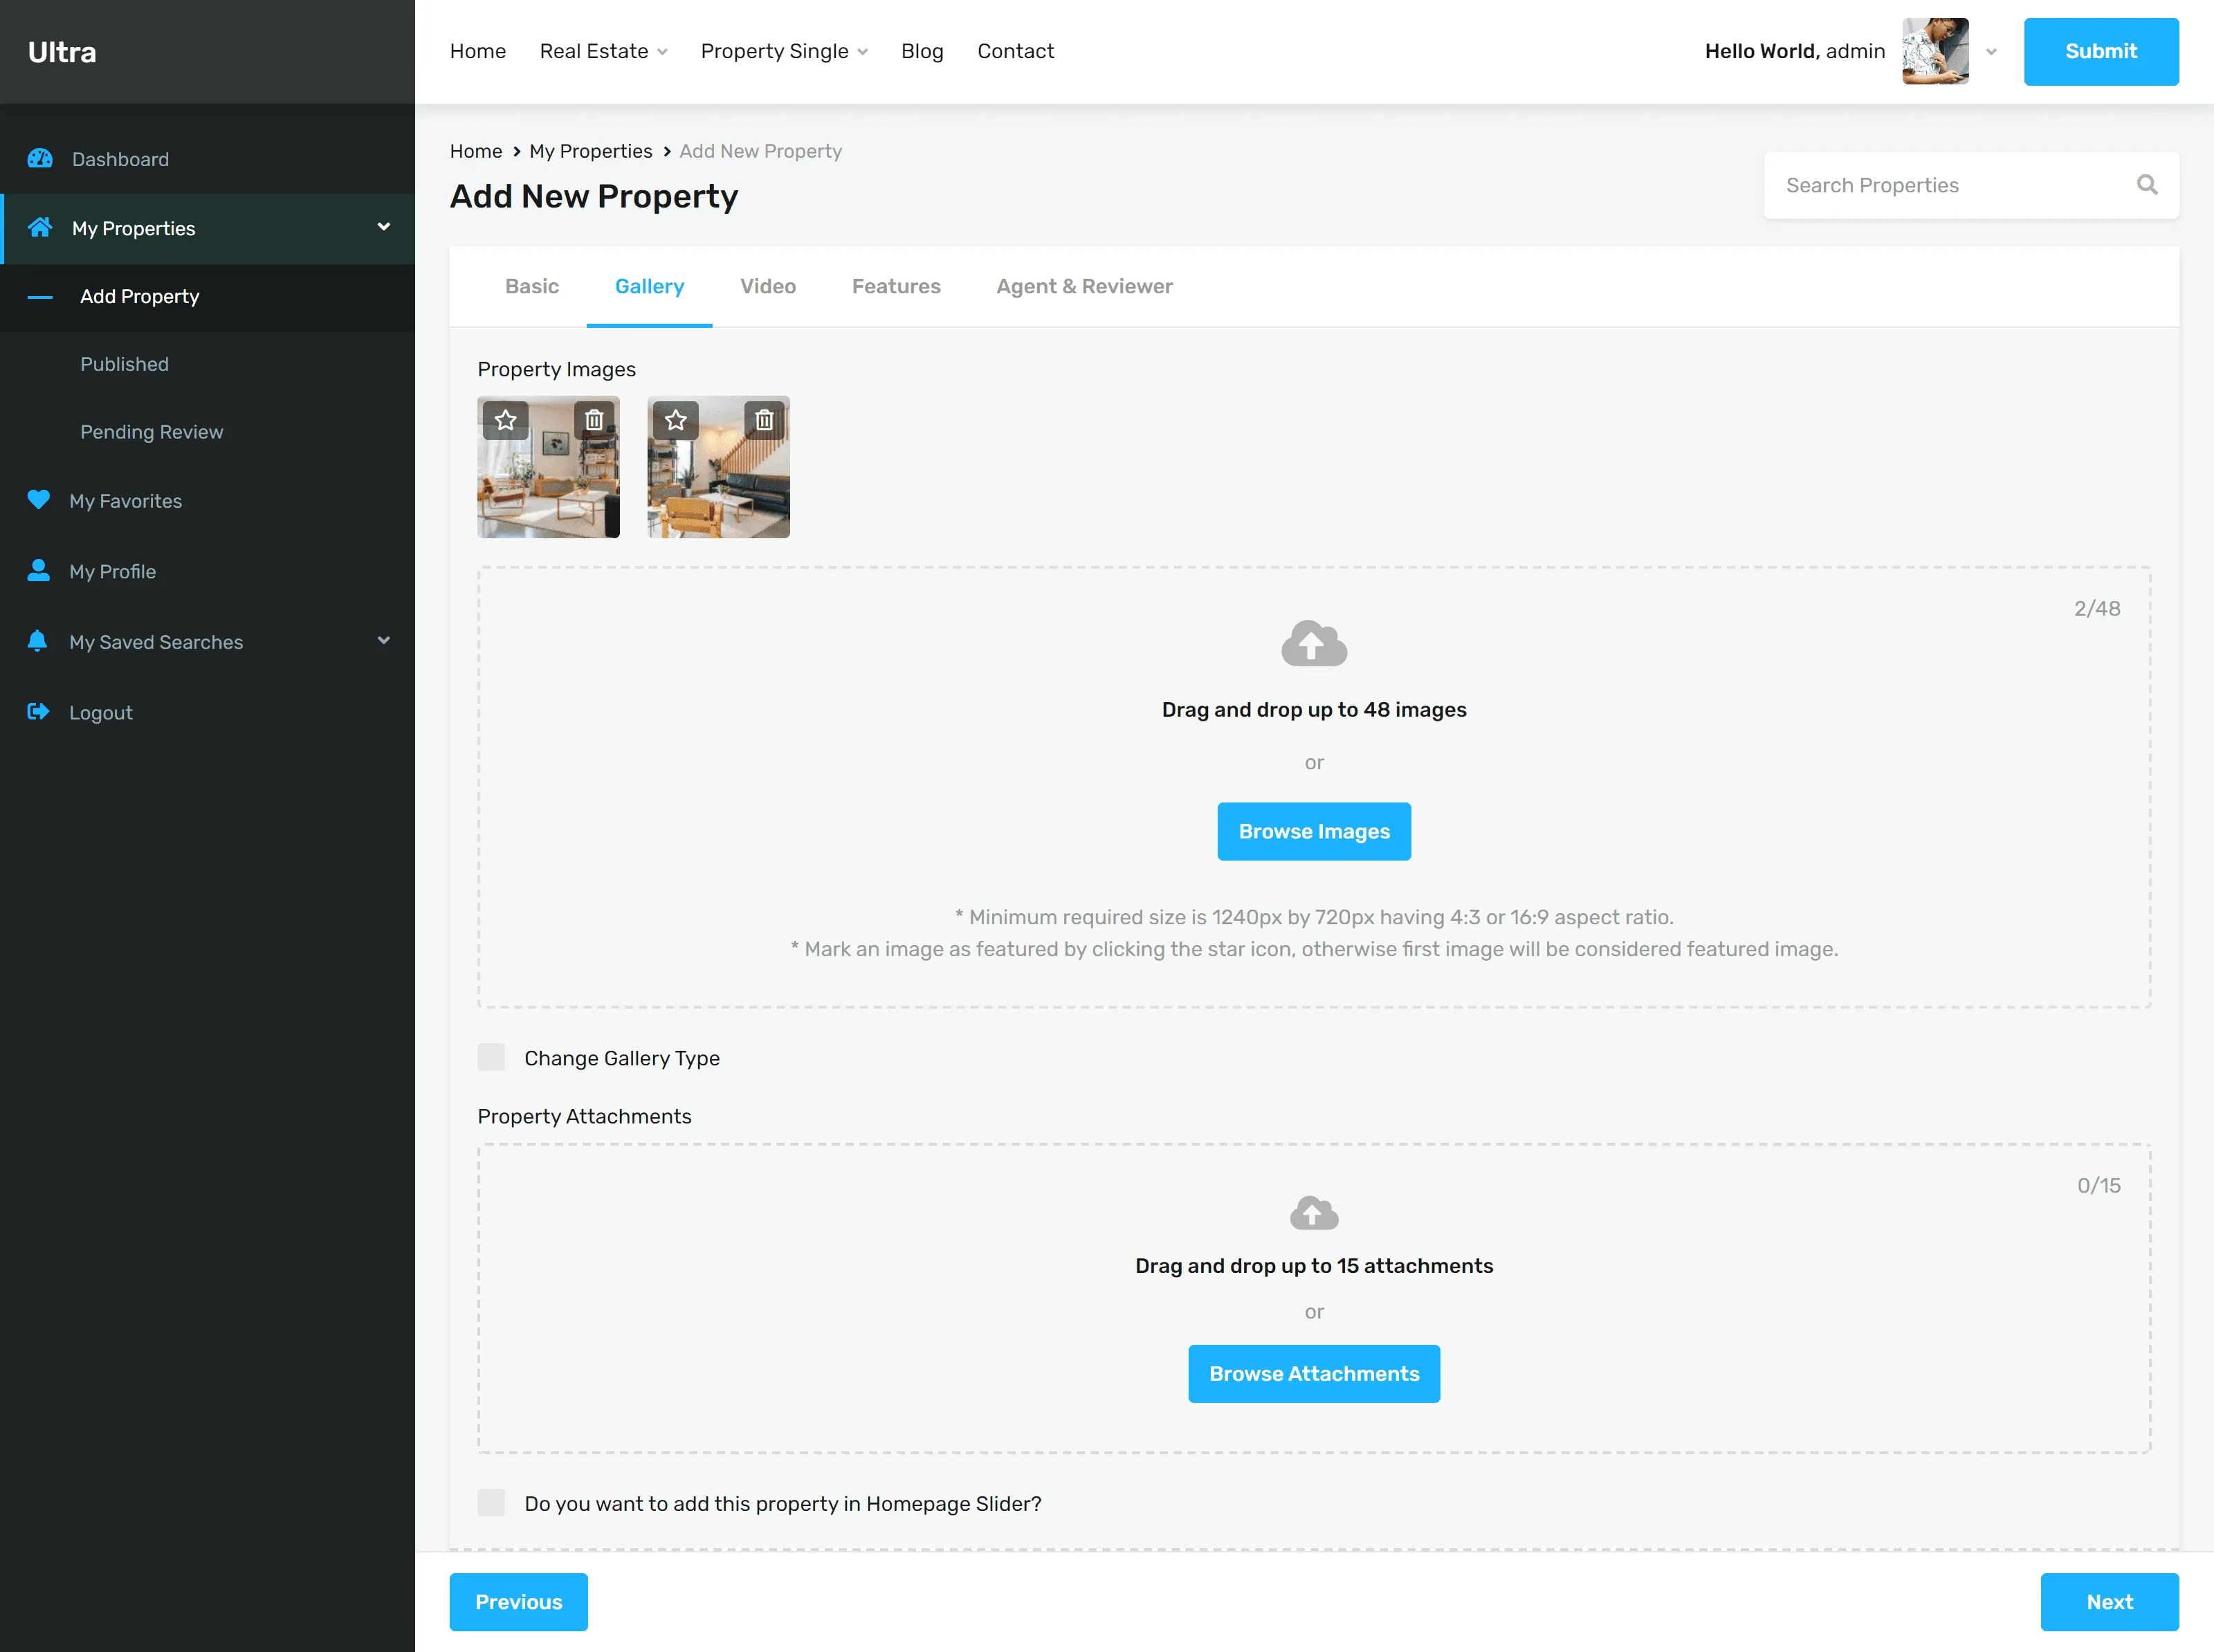This screenshot has width=2214, height=1652.
Task: Click the Browse Images button
Action: point(1314,831)
